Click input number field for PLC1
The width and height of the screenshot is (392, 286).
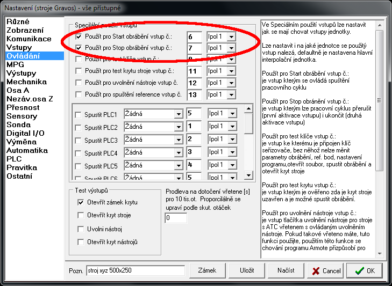click(x=194, y=114)
